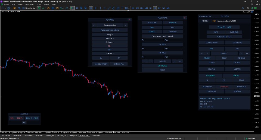The width and height of the screenshot is (261, 140).
Task: Toggle TP OFF button in Dashboard Pro
Action: pos(241,80)
